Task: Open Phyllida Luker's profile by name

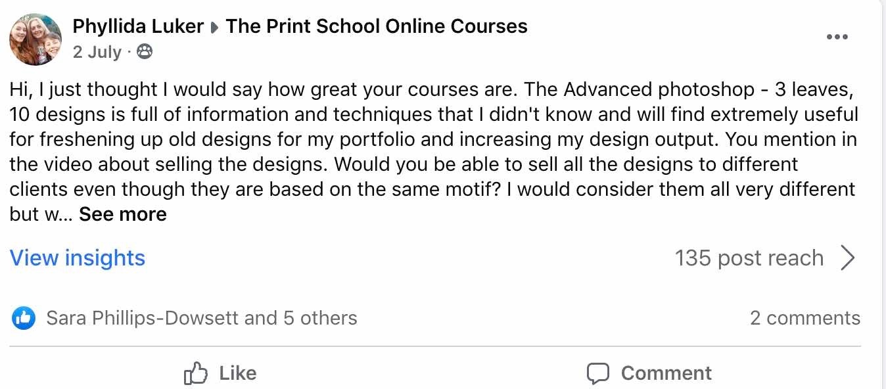Action: pos(138,26)
